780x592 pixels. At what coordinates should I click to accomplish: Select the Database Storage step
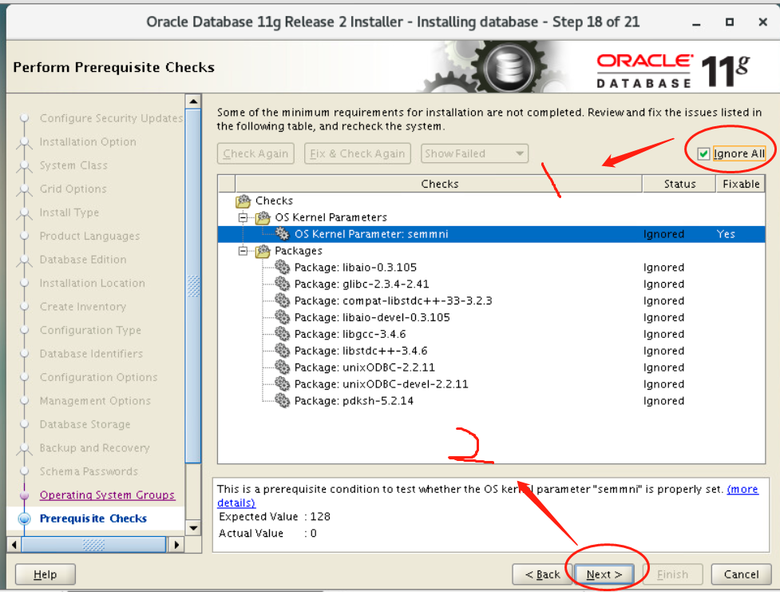(x=85, y=424)
